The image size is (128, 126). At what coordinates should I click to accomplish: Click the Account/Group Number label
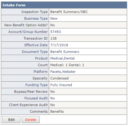click(x=28, y=32)
